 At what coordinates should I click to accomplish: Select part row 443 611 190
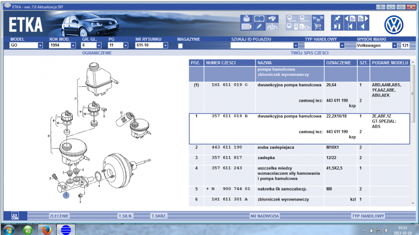299,150
